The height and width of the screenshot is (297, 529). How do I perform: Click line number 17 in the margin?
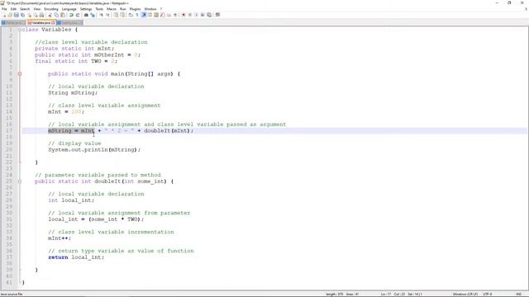(x=9, y=130)
